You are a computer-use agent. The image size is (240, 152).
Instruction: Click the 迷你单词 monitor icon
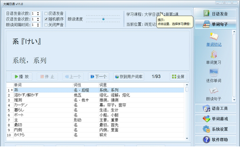click(x=214, y=72)
